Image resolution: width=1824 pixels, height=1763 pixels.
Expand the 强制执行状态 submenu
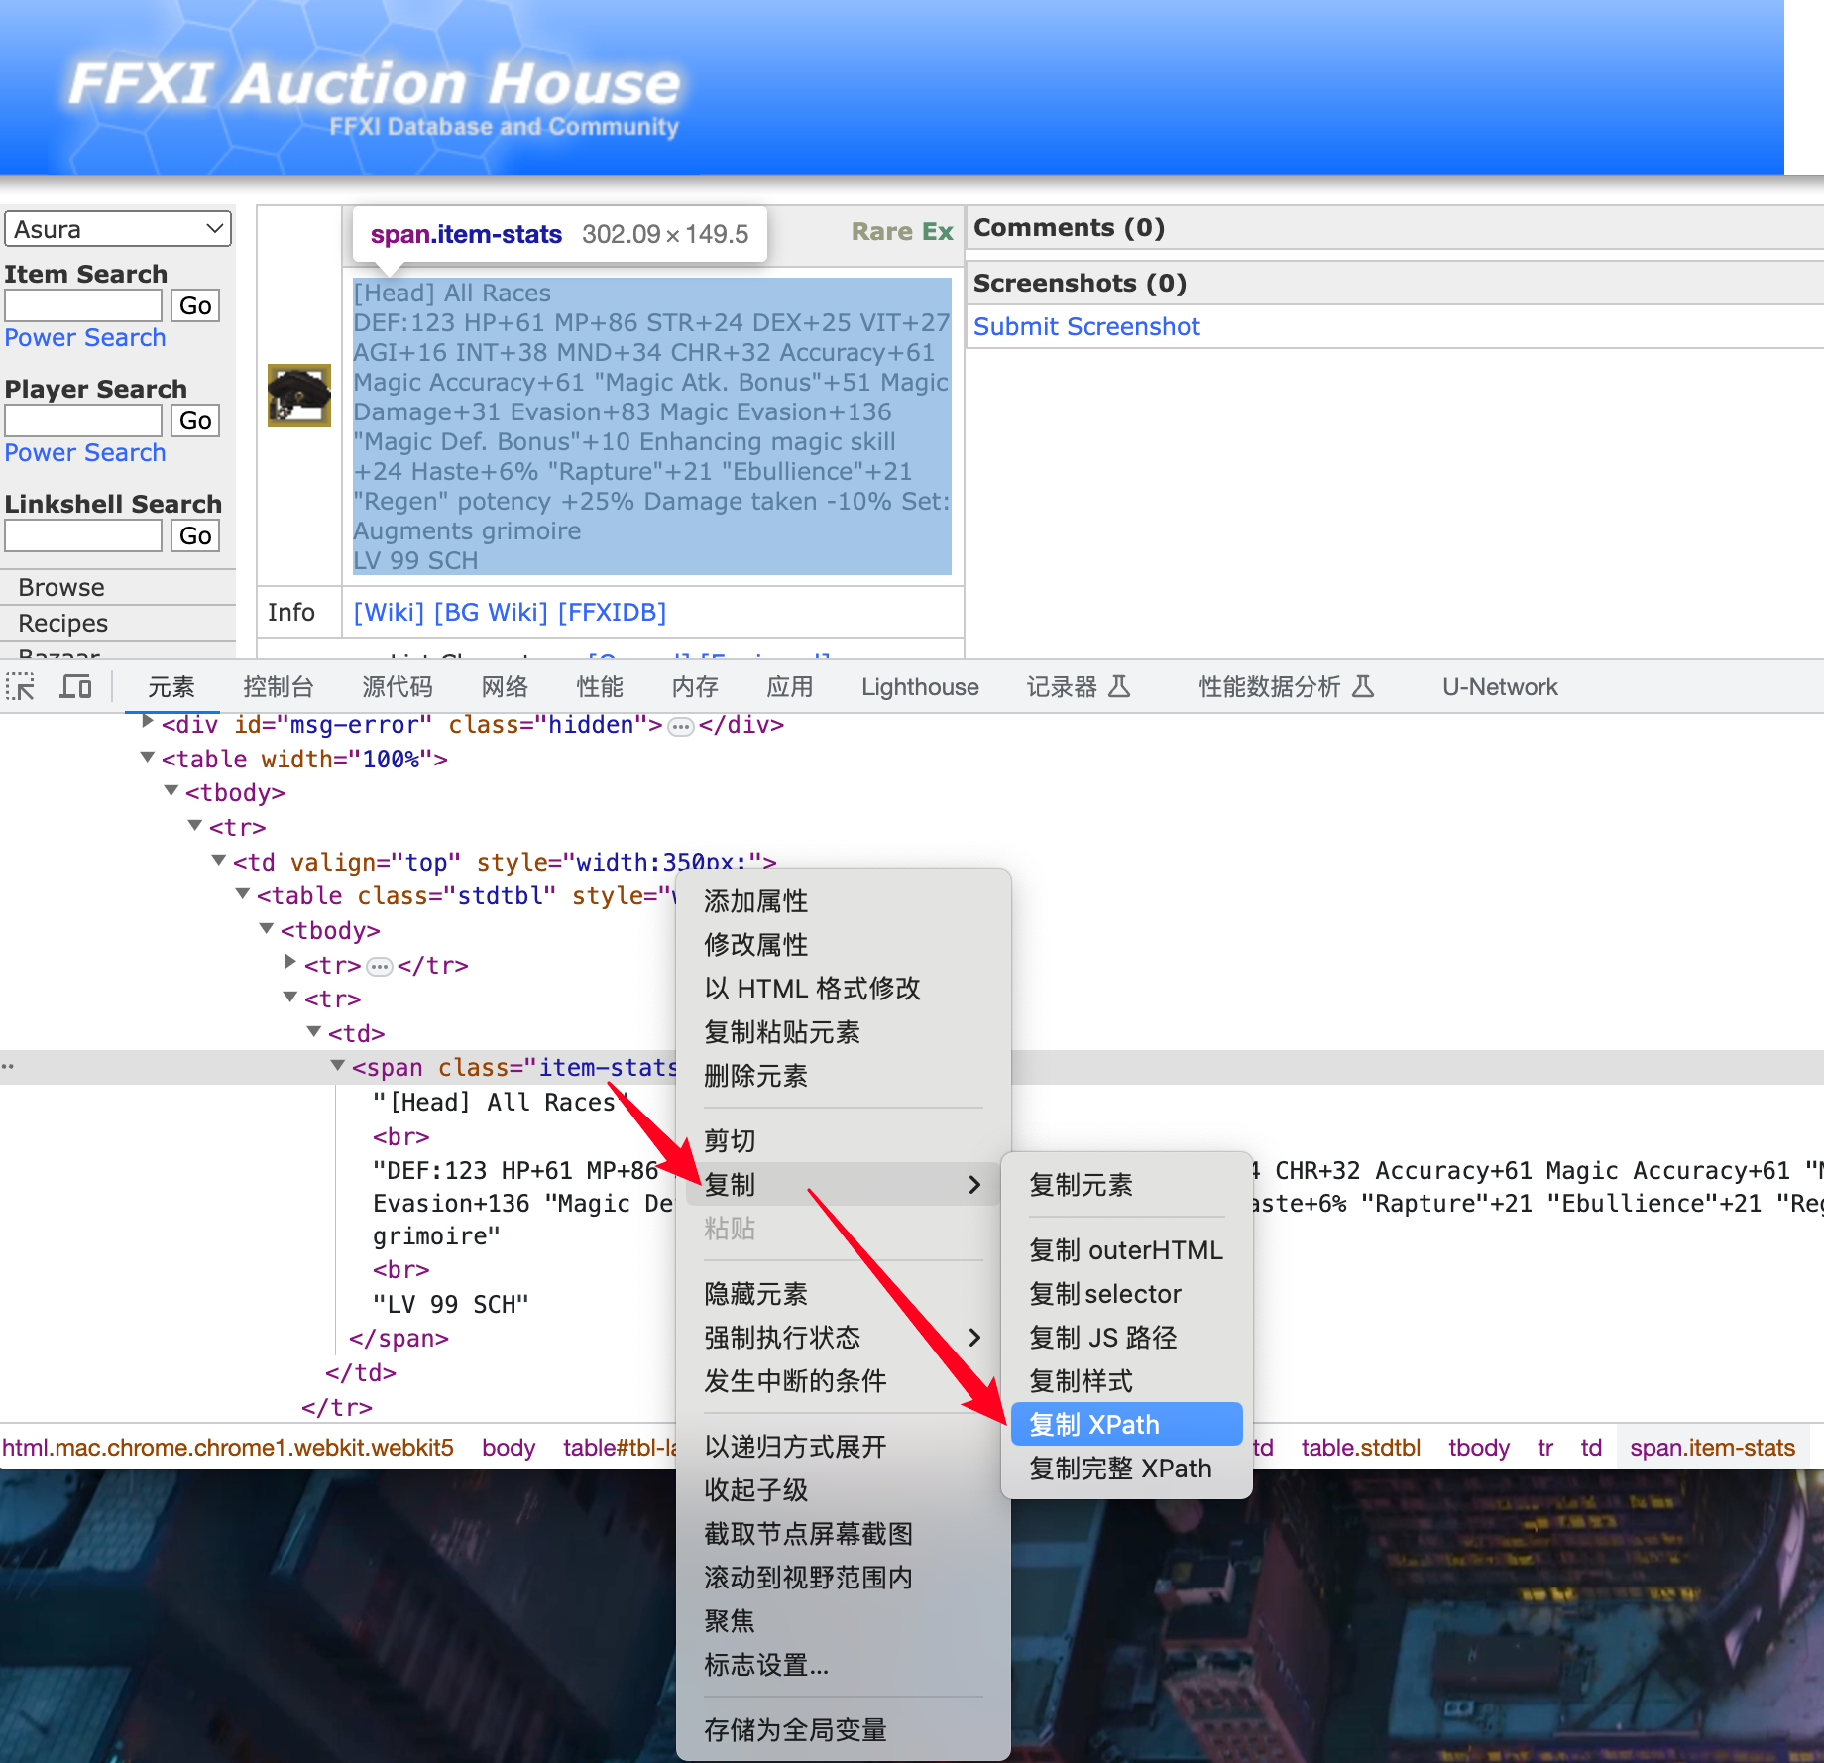coord(973,1338)
